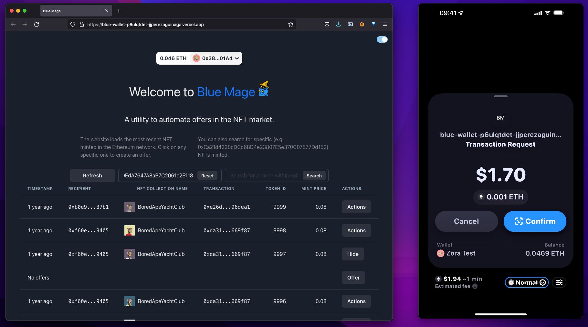588x327 pixels.
Task: Tap Cancel on the phone transaction request
Action: (x=466, y=221)
